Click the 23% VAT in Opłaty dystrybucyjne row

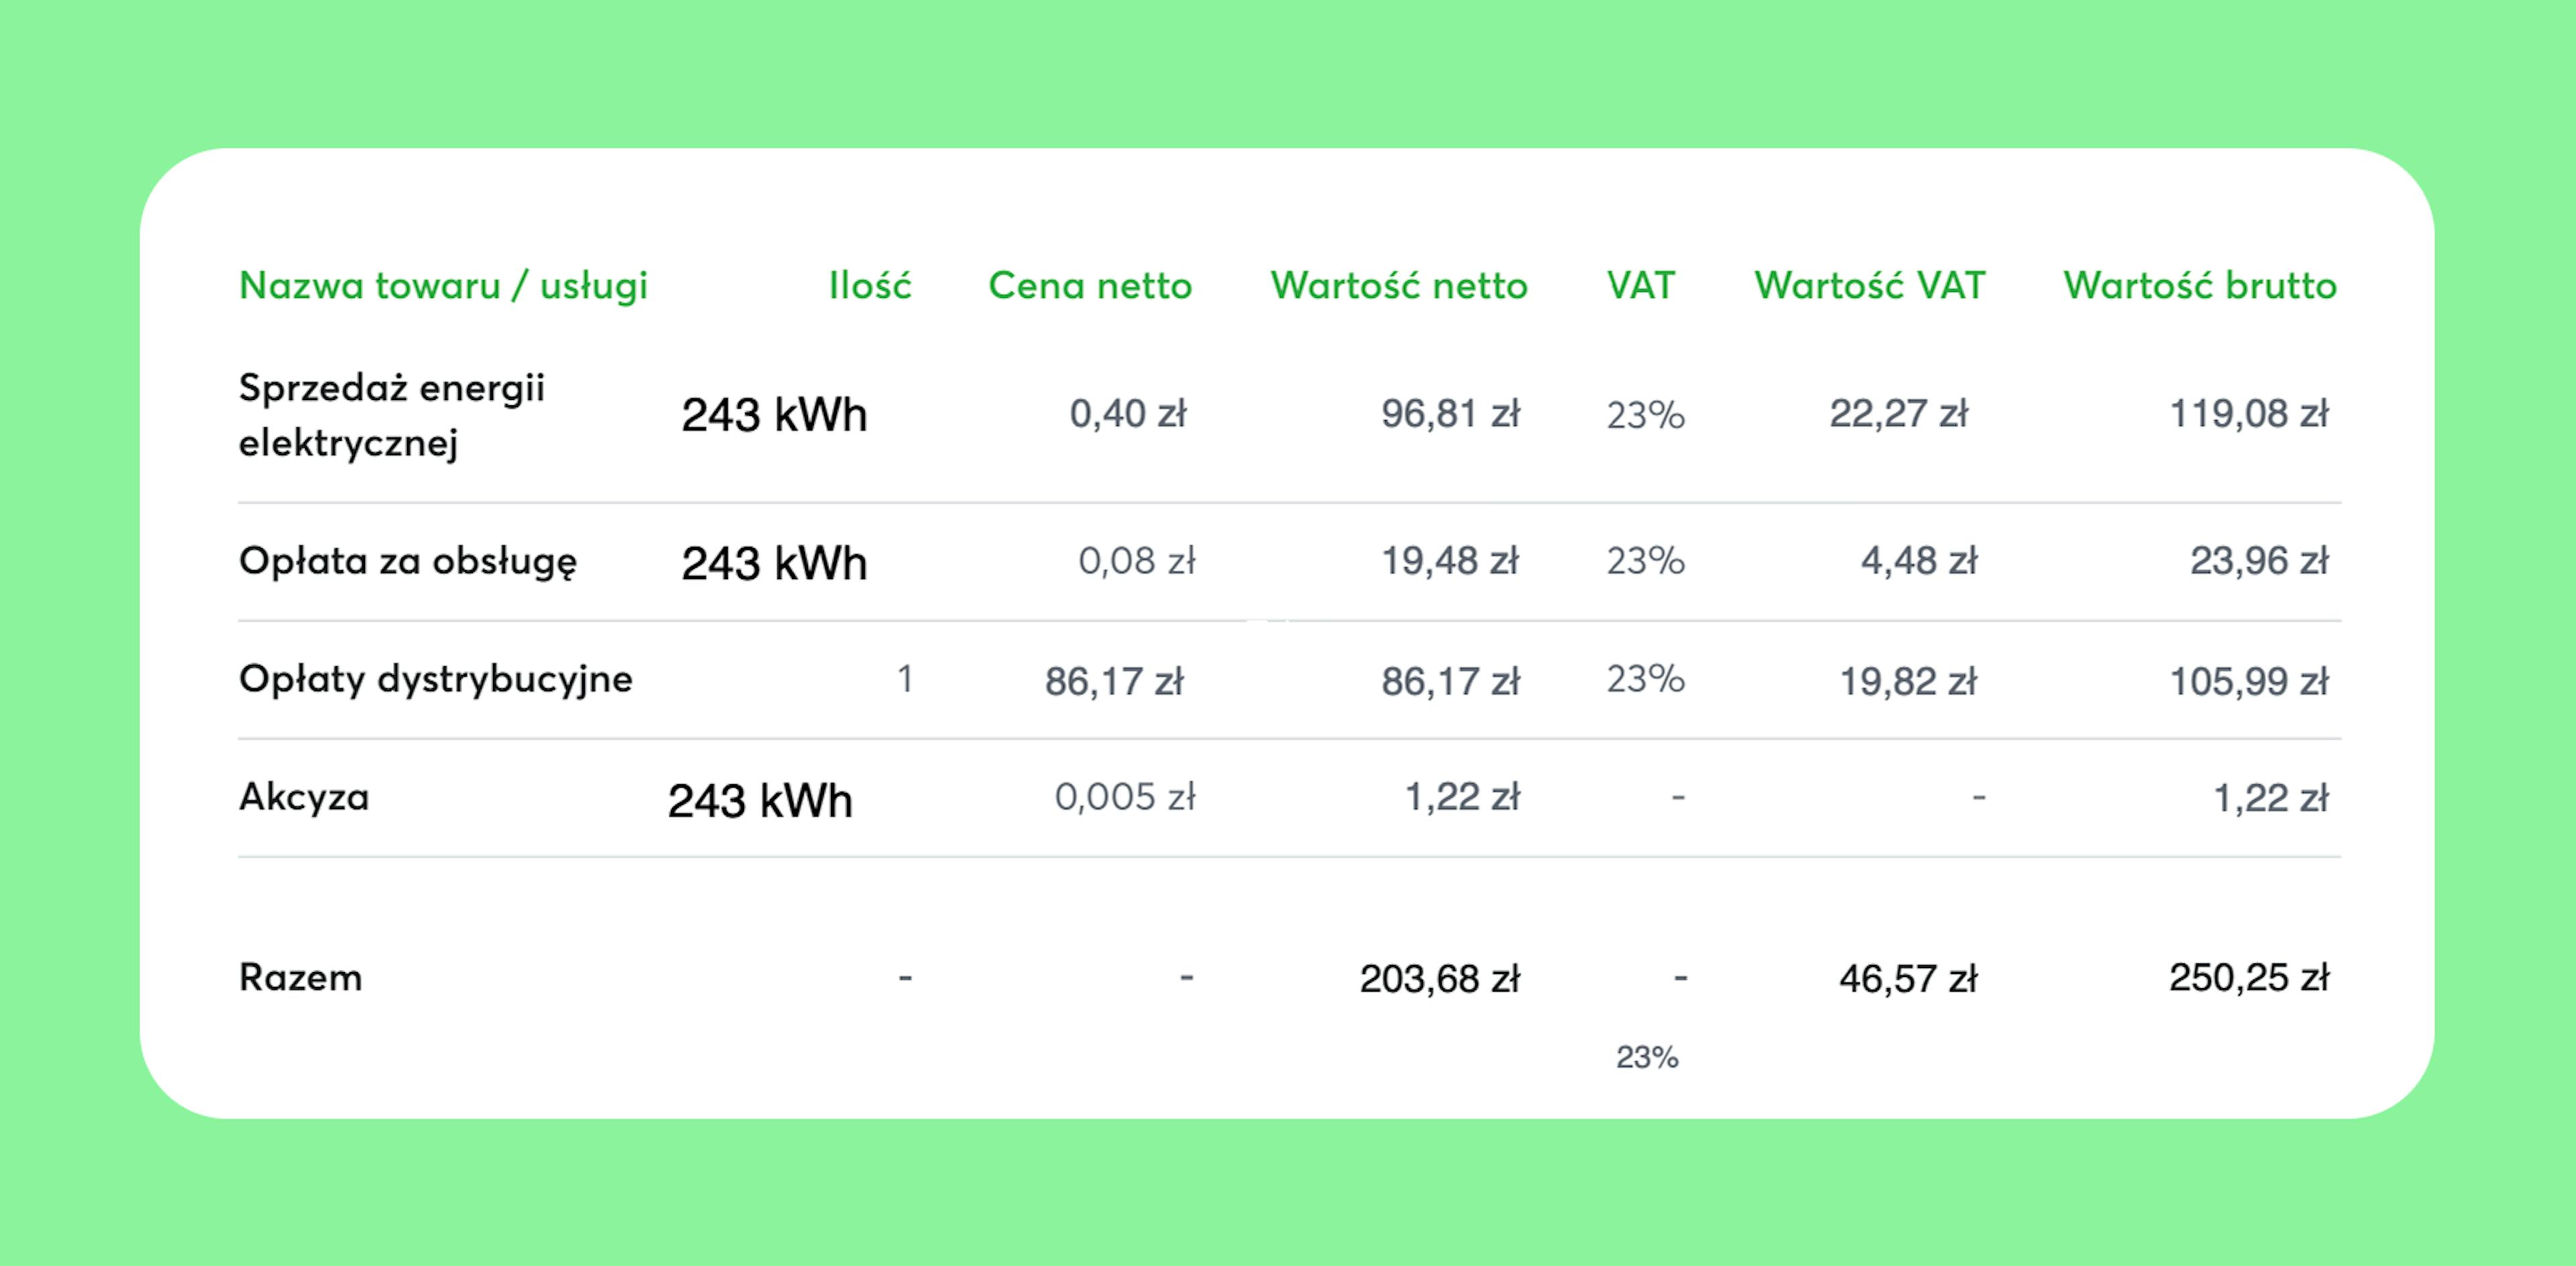click(1645, 679)
